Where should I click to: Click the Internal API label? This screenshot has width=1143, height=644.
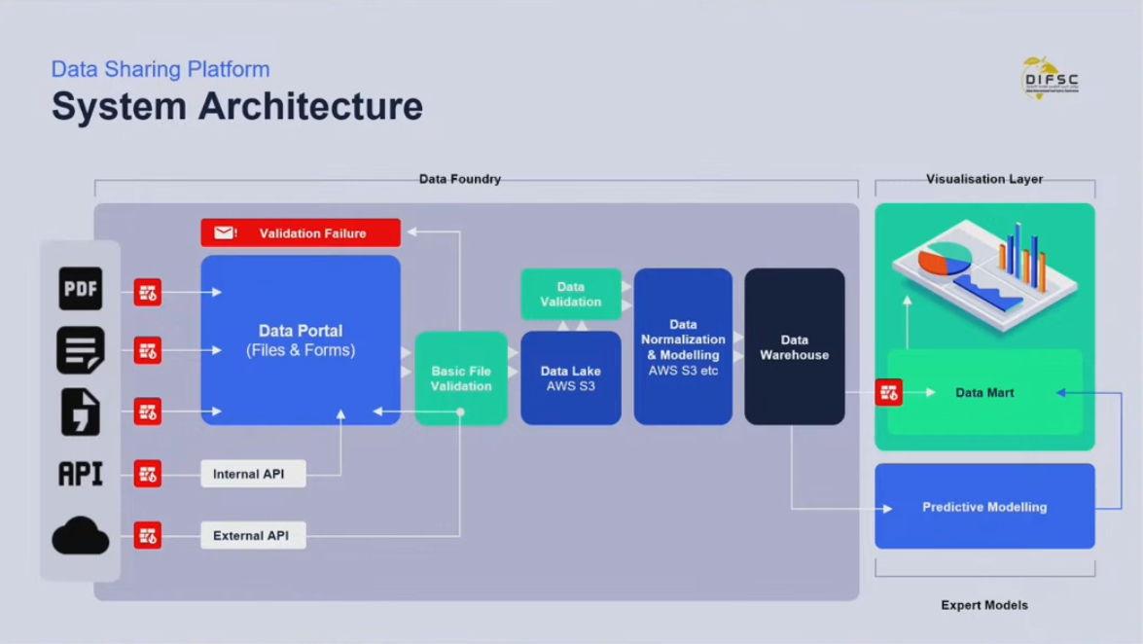[253, 474]
